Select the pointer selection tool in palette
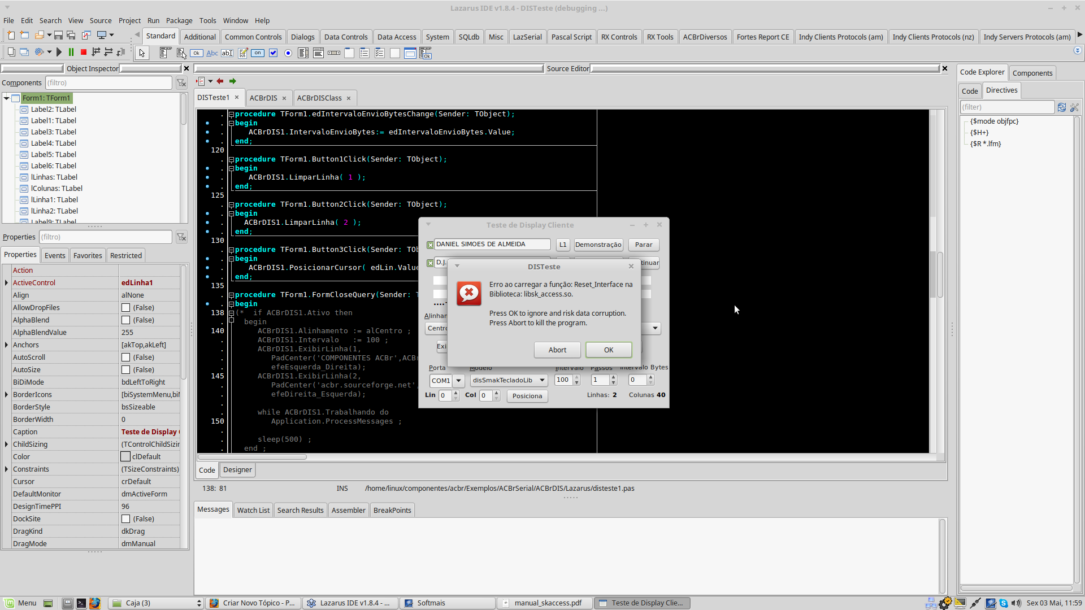This screenshot has width=1085, height=610. pos(142,53)
